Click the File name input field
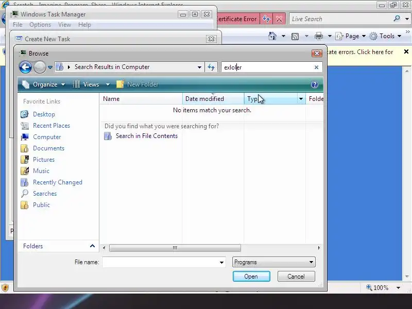The width and height of the screenshot is (412, 309). coord(160,262)
